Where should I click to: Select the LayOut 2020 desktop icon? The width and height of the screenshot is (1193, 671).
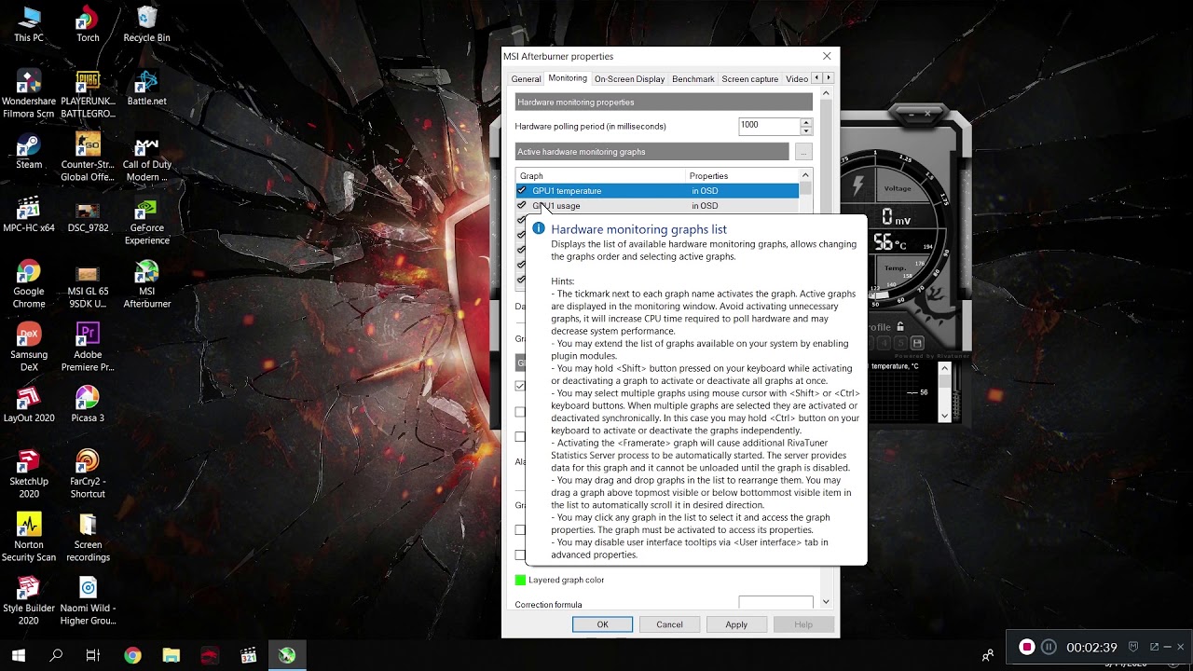click(x=29, y=405)
